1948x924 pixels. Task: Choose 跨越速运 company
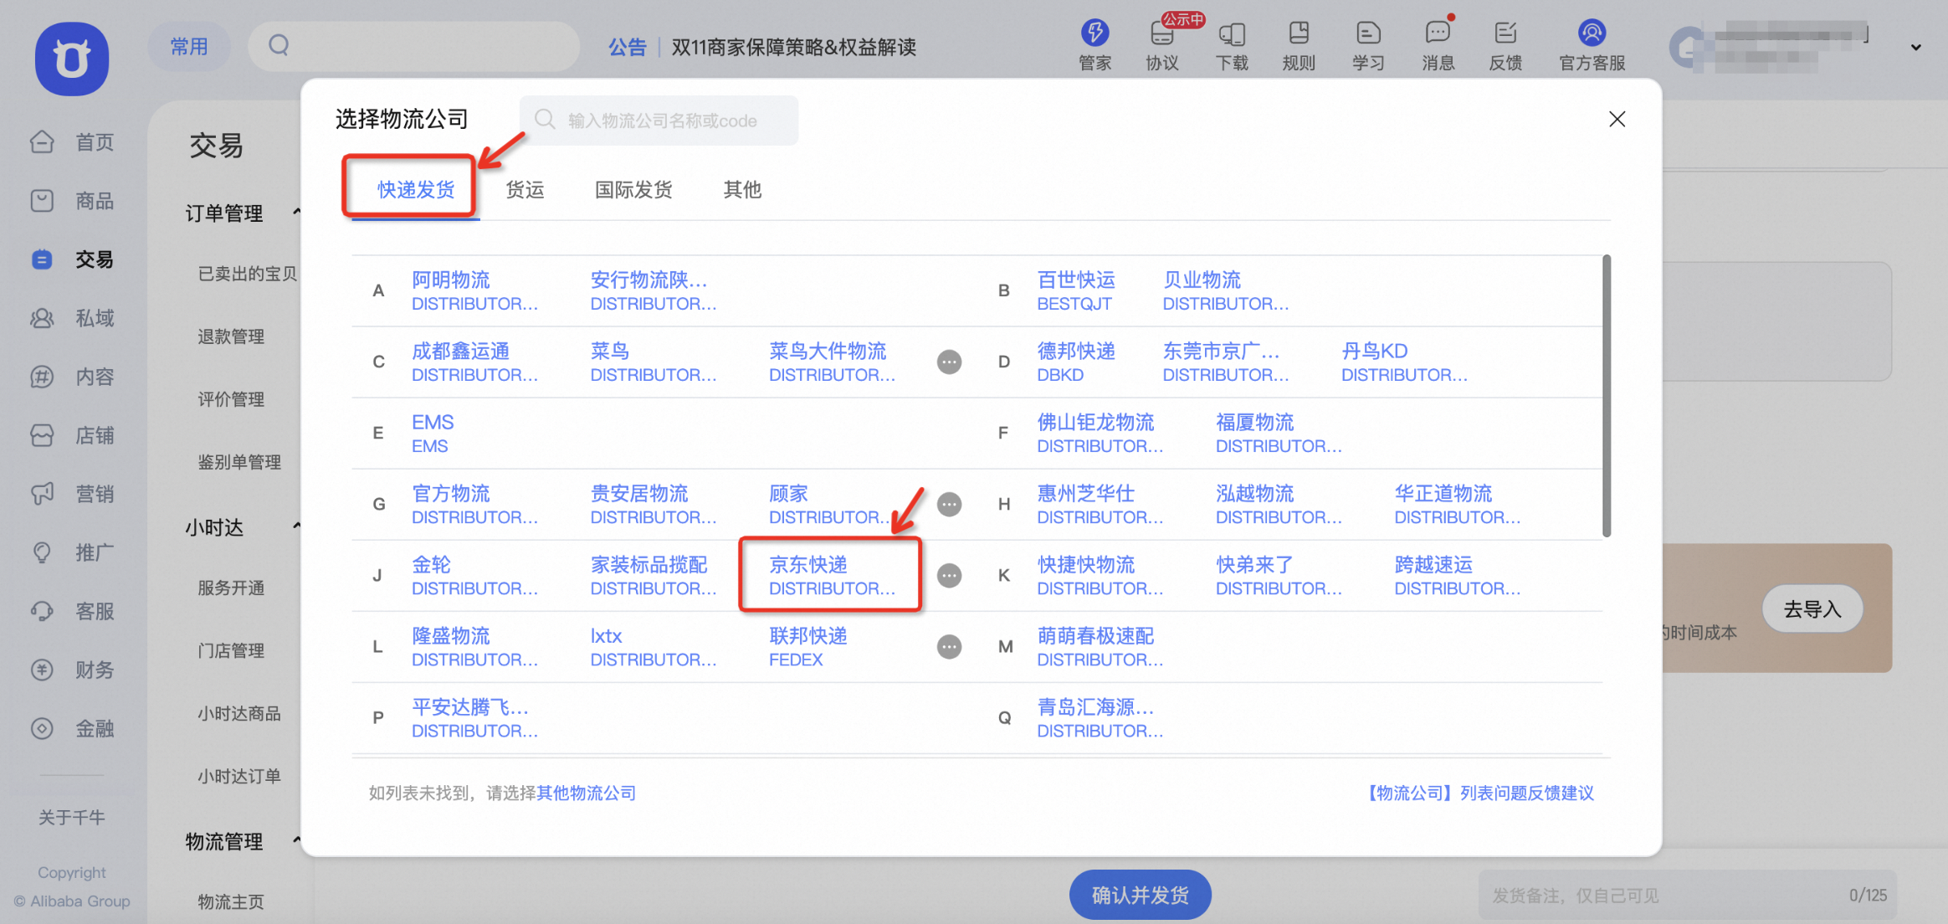point(1458,576)
